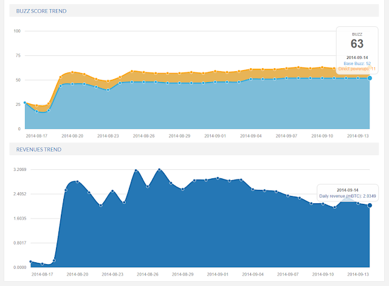Select blue base buzz point for 2014-08-17
Image resolution: width=389 pixels, height=286 pixels.
pos(36,111)
